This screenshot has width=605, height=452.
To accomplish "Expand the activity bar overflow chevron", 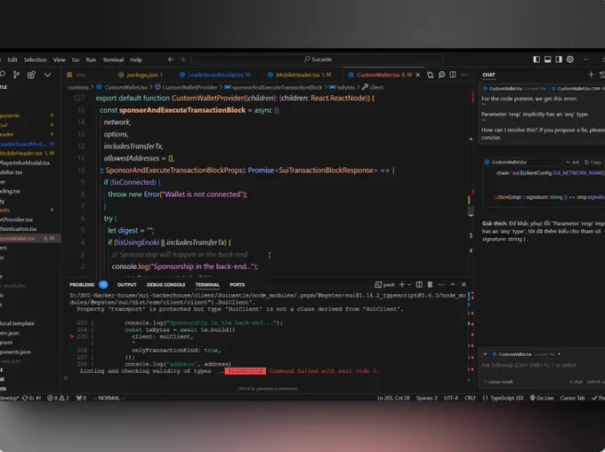I will 47,75.
